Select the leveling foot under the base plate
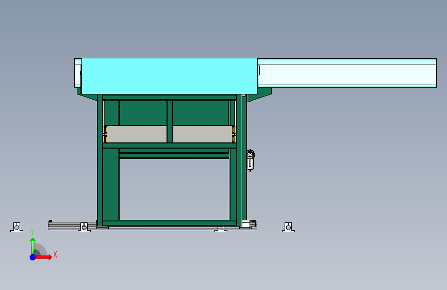Screen dimensions: 447x290 click(221, 229)
